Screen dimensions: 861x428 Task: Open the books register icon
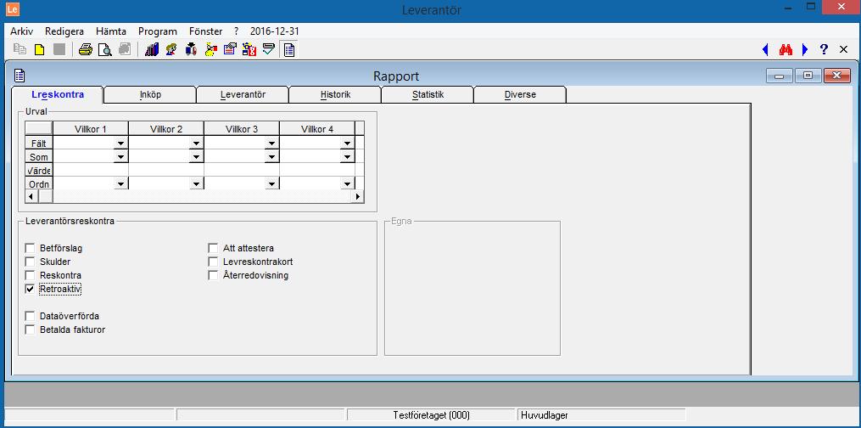tap(152, 50)
